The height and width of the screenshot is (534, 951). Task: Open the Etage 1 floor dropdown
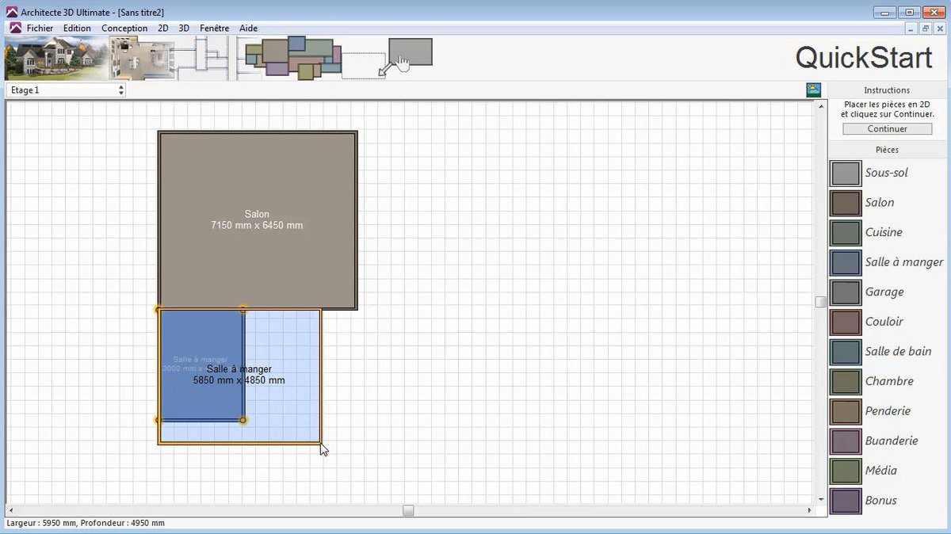pyautogui.click(x=66, y=90)
